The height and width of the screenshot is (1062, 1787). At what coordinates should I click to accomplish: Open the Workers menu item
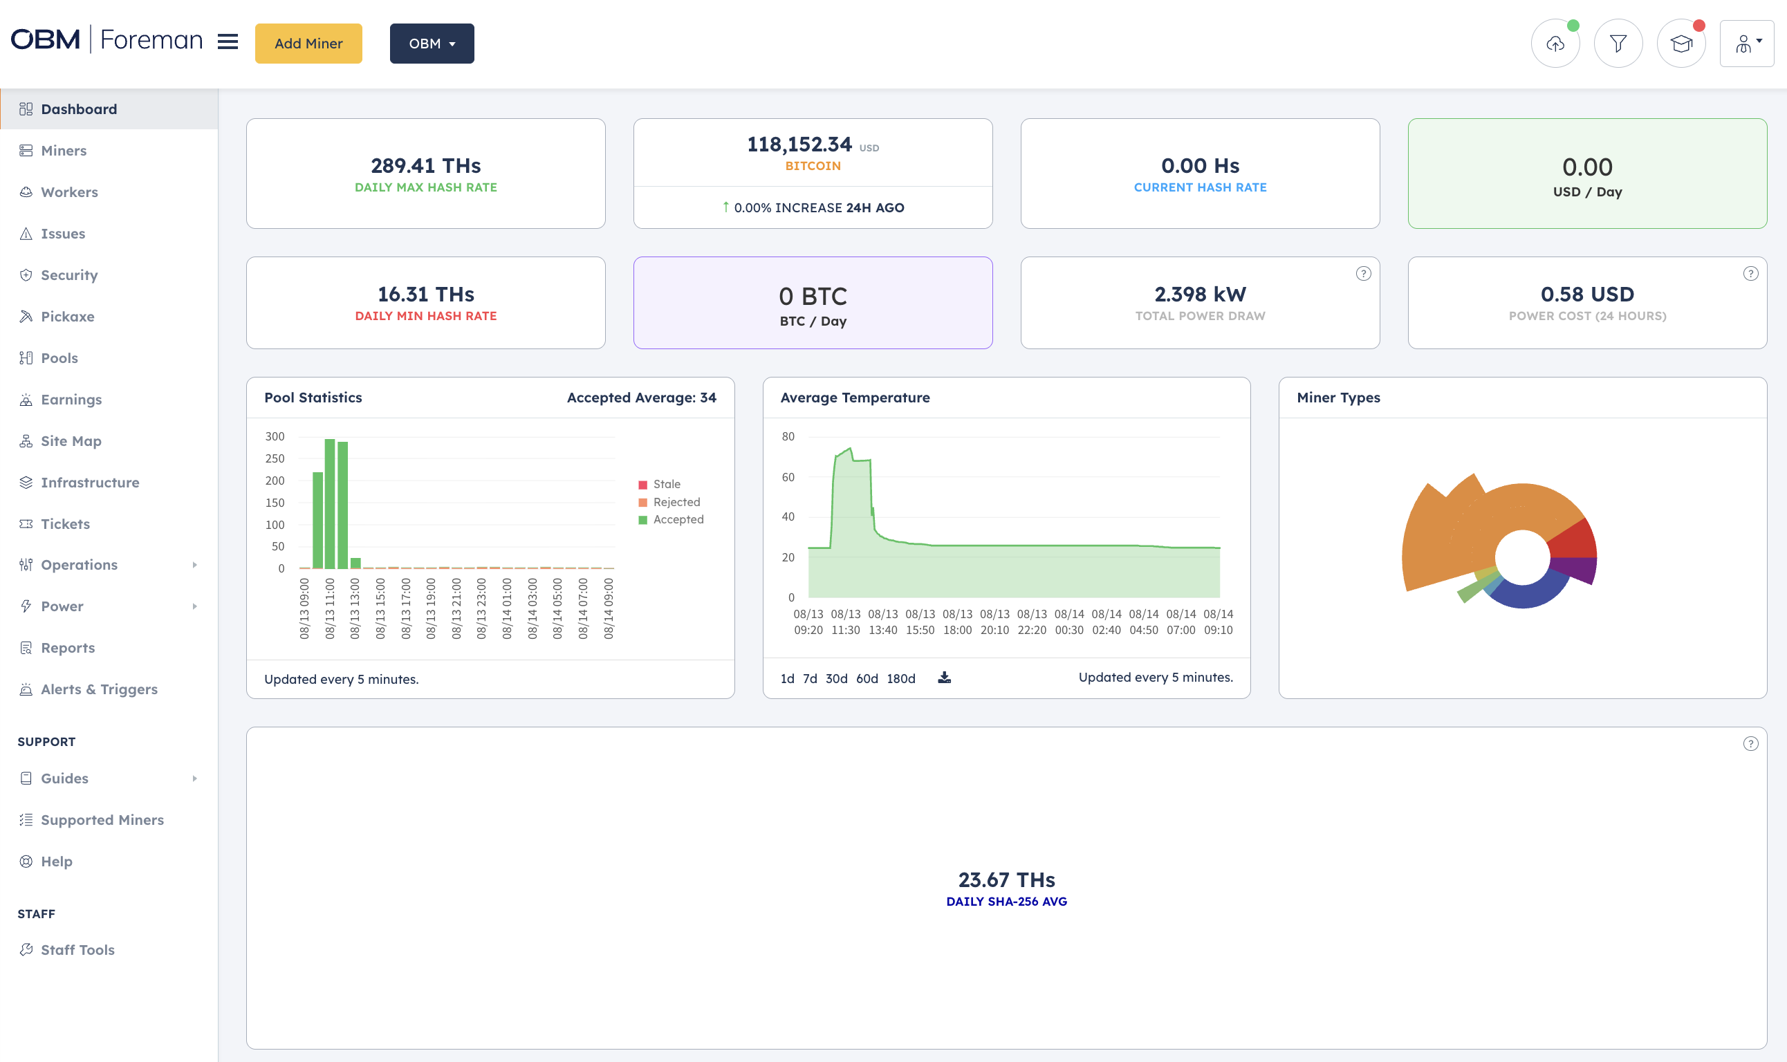(x=109, y=192)
